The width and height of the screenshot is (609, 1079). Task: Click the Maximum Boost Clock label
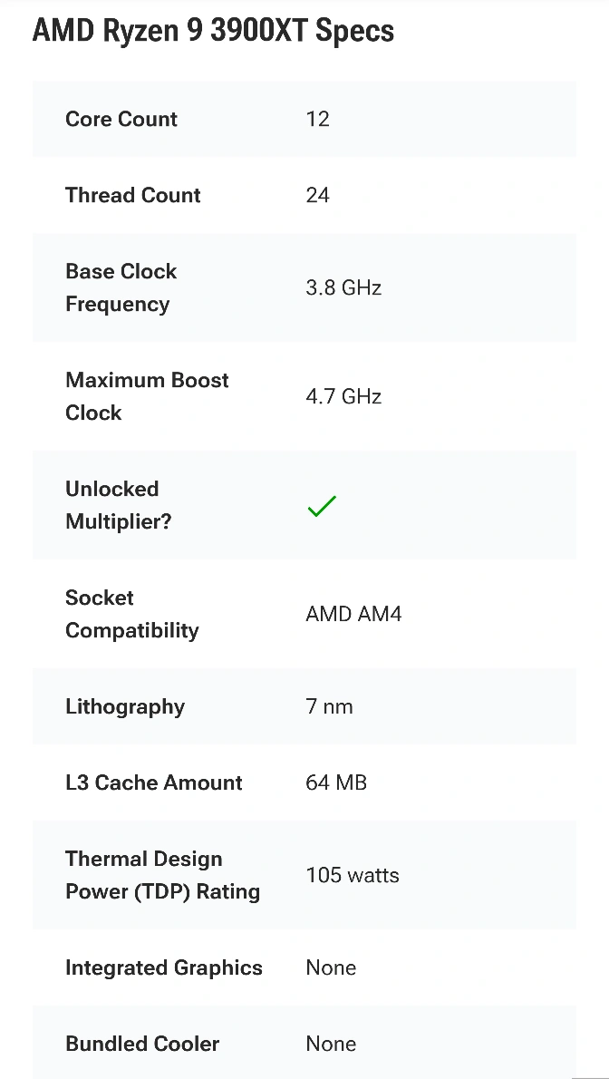click(x=147, y=396)
